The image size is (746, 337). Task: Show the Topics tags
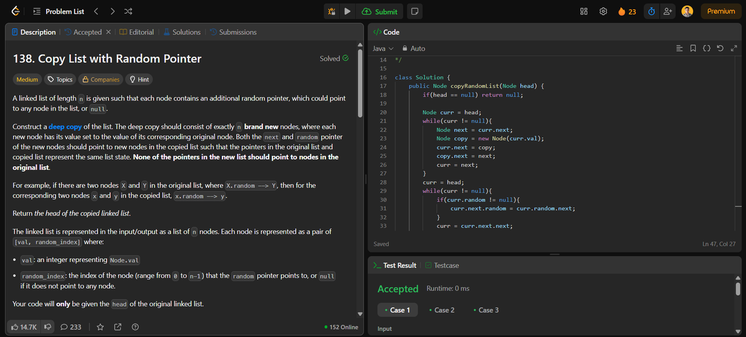pyautogui.click(x=60, y=80)
